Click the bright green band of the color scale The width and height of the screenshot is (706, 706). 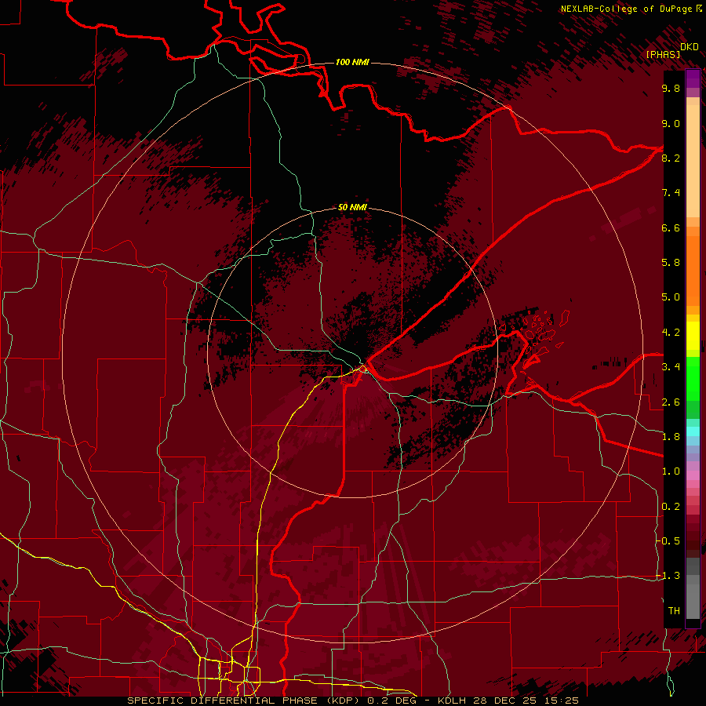tap(693, 379)
